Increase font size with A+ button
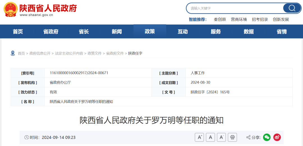 coord(199,138)
